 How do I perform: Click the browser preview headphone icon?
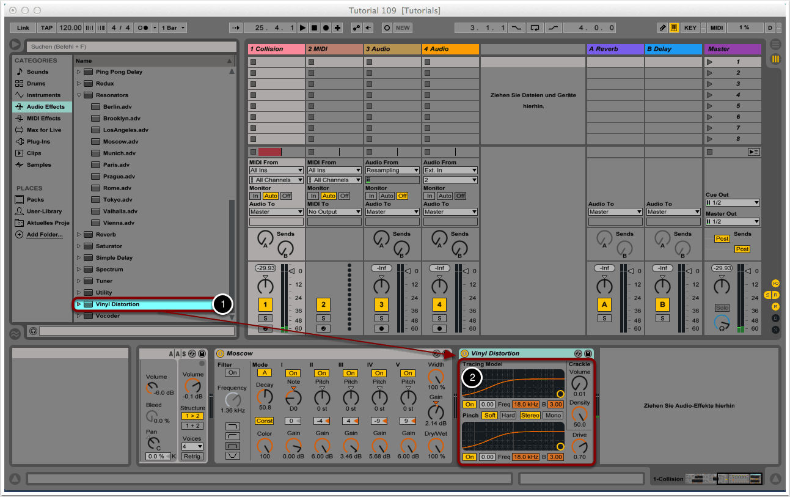tap(33, 331)
